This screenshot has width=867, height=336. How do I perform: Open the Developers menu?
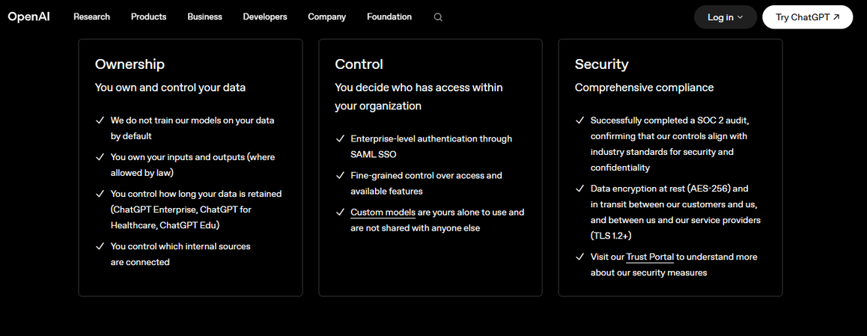[265, 16]
